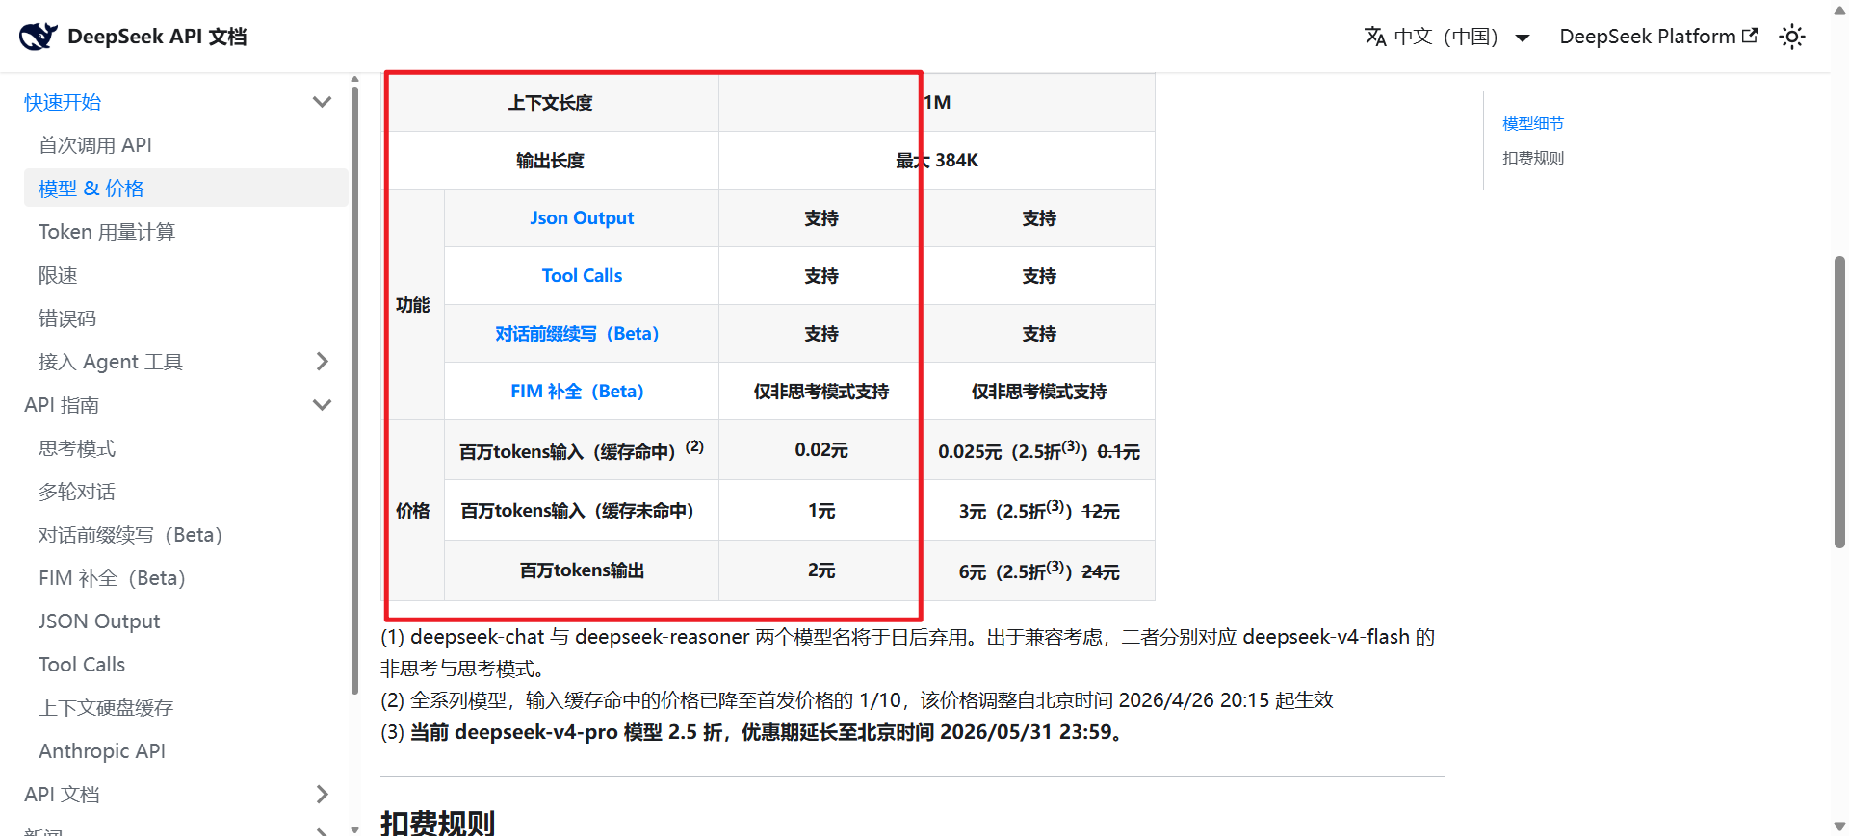Click the translate language icon

[x=1375, y=37]
